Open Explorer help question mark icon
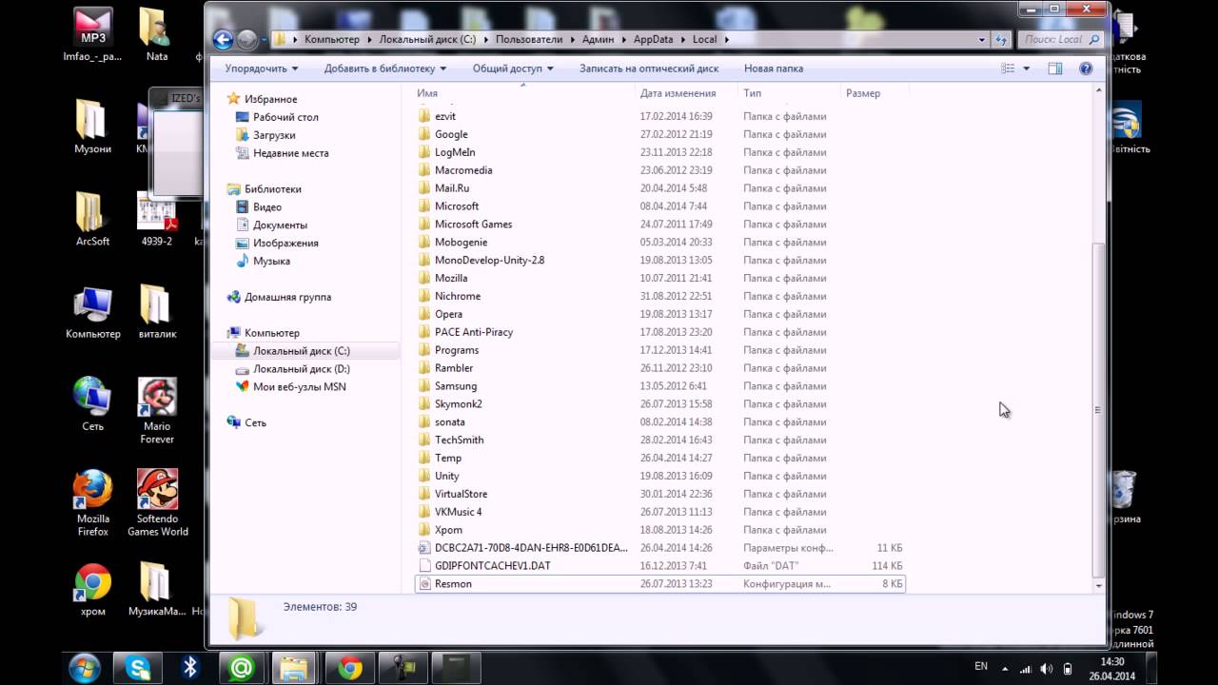Image resolution: width=1218 pixels, height=685 pixels. click(x=1086, y=68)
